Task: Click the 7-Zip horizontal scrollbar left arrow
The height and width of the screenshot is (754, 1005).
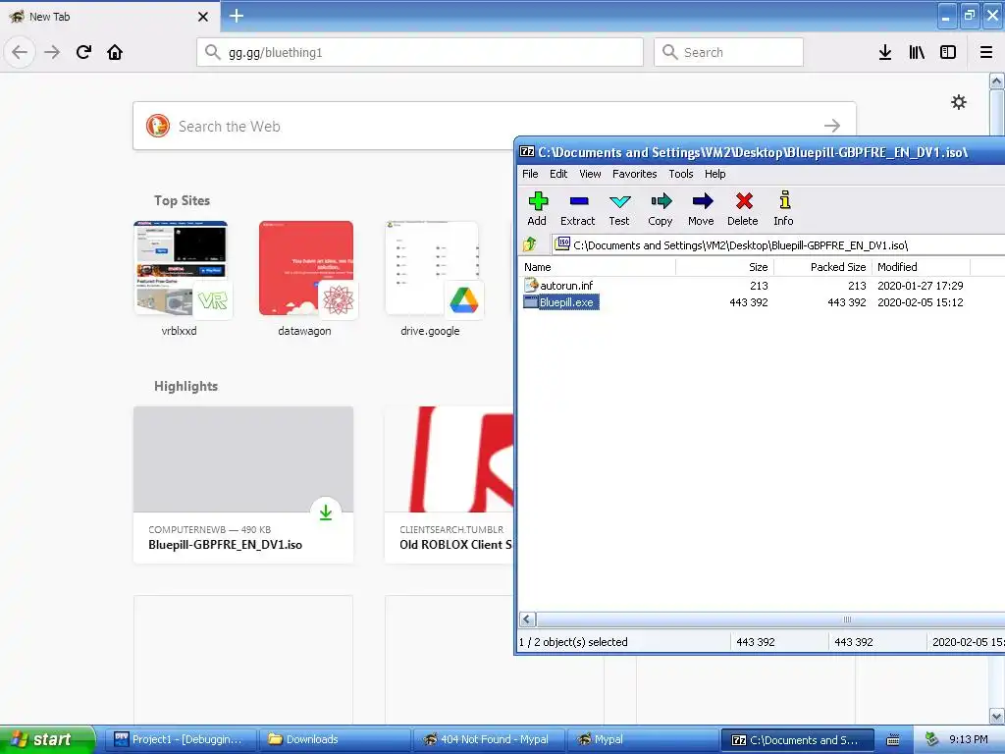Action: 527,619
